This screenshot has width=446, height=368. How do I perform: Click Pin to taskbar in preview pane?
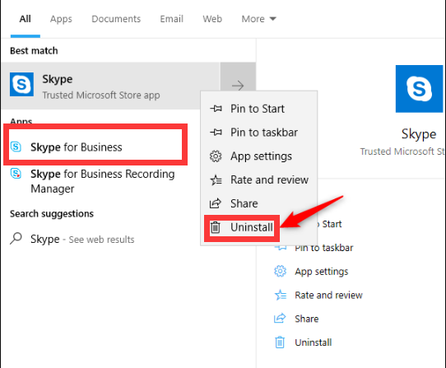(x=323, y=248)
